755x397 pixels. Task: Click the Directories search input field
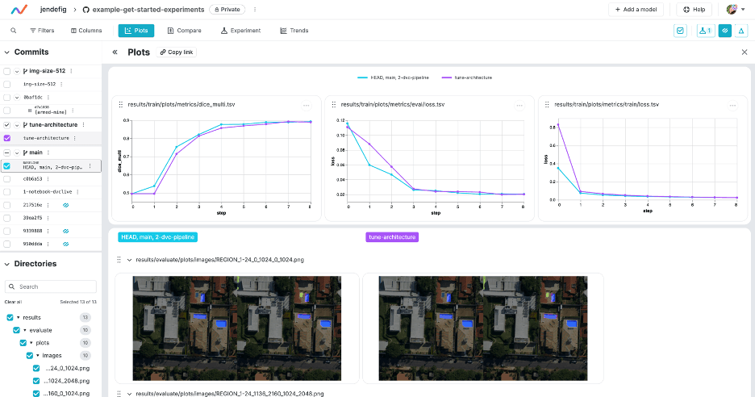(51, 286)
